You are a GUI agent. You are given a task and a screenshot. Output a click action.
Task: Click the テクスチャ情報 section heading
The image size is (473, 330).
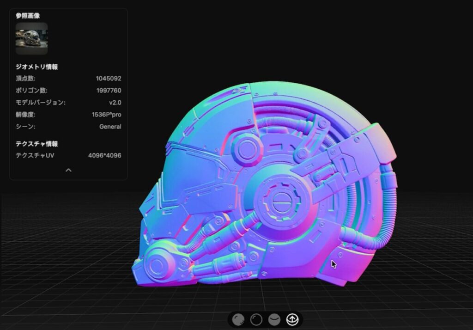(37, 144)
